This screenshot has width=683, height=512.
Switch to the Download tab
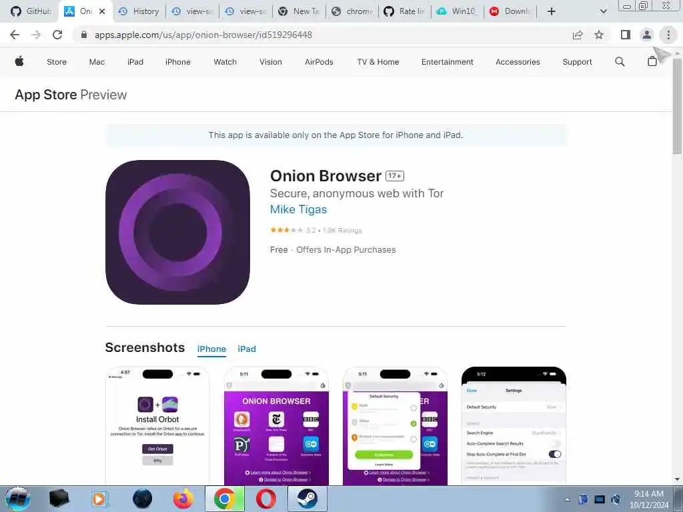510,11
